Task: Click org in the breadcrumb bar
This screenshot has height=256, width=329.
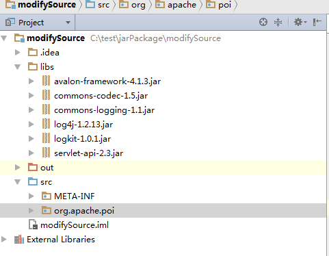Action: point(138,5)
